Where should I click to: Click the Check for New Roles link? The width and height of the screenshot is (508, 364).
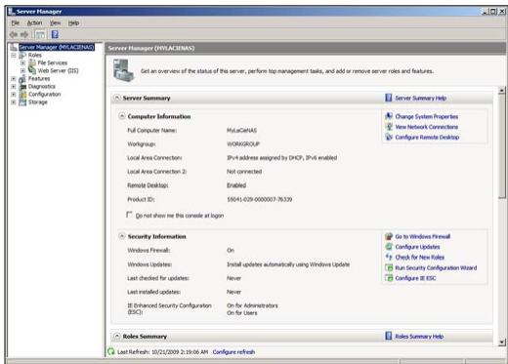[419, 258]
